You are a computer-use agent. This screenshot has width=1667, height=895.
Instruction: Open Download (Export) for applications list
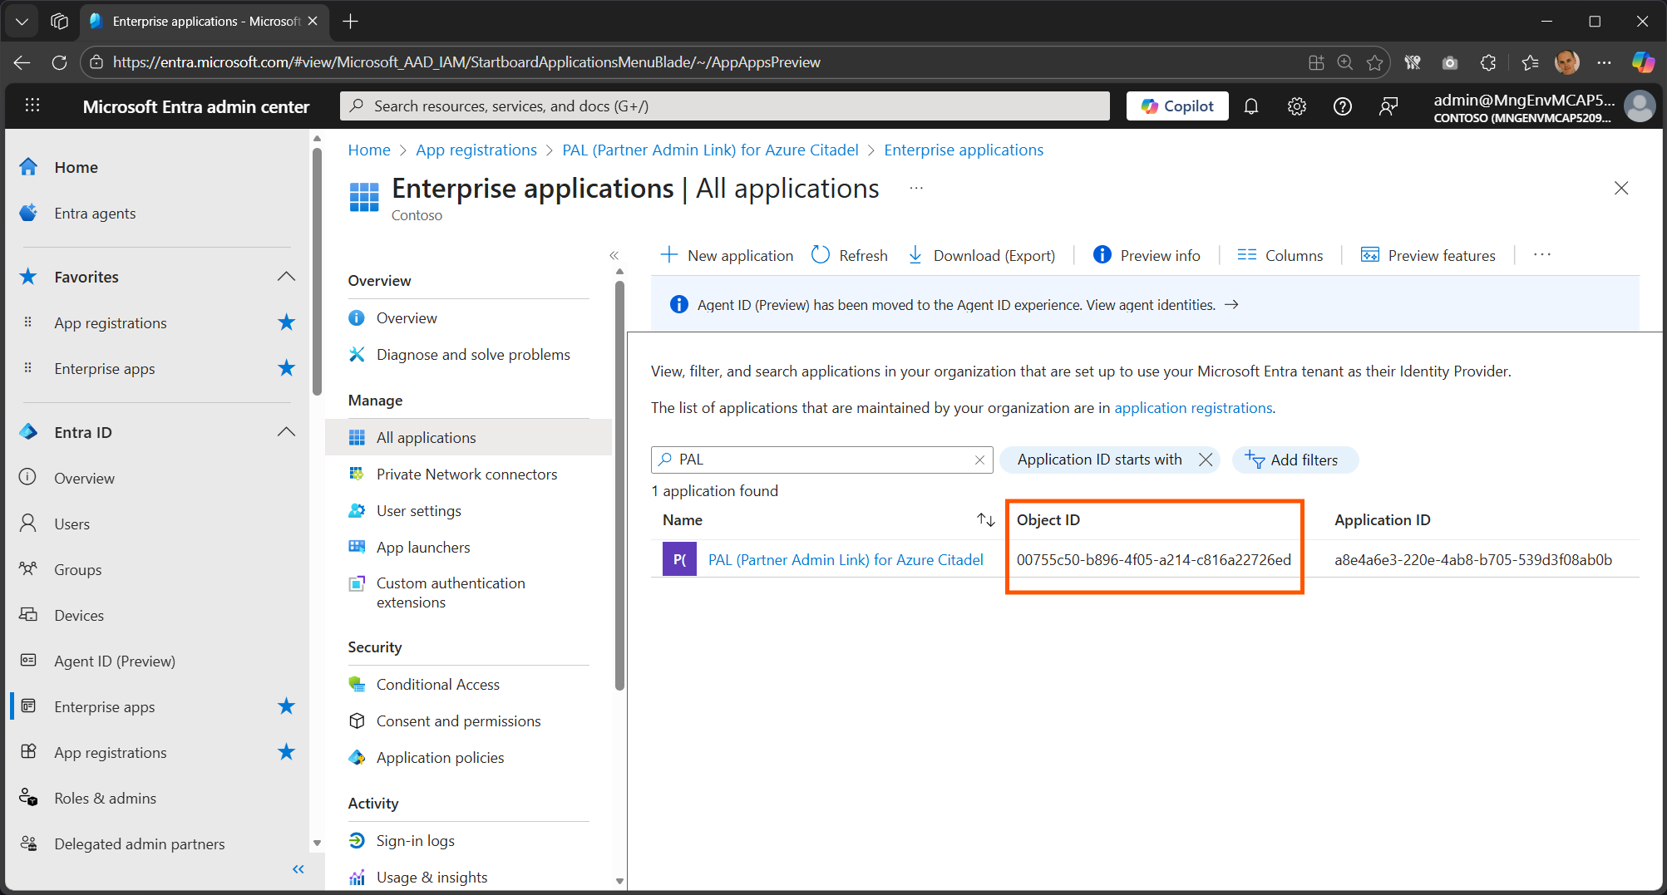pyautogui.click(x=915, y=255)
